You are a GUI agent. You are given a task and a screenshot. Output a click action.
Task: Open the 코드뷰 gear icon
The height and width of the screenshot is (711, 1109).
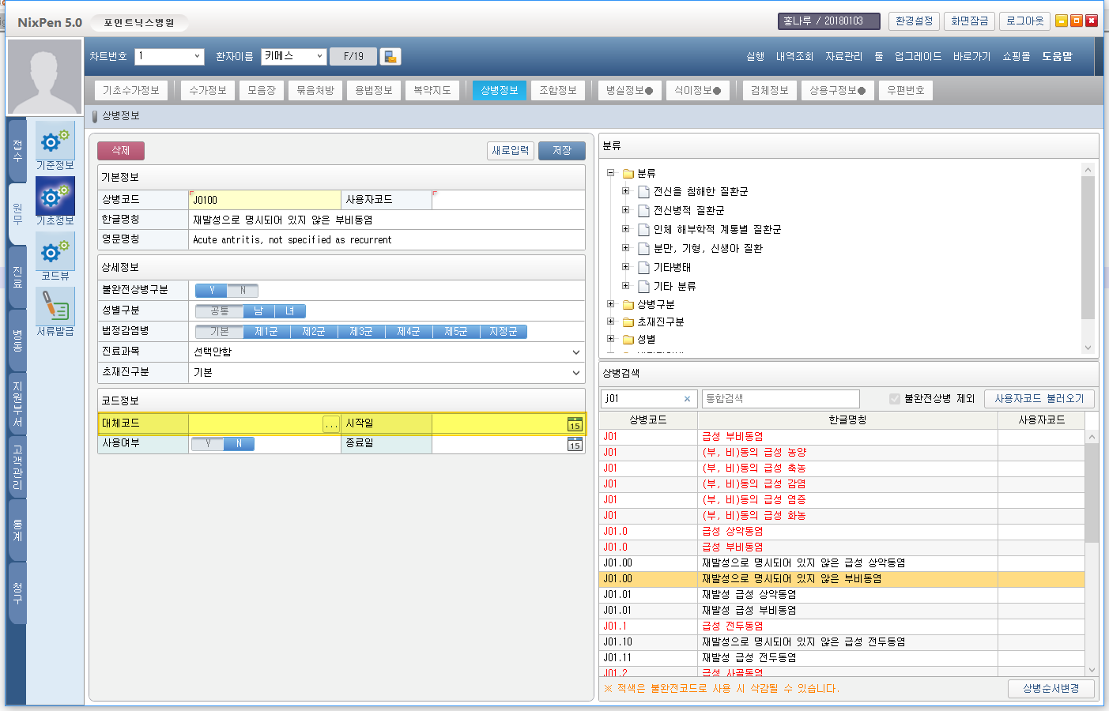coord(55,251)
